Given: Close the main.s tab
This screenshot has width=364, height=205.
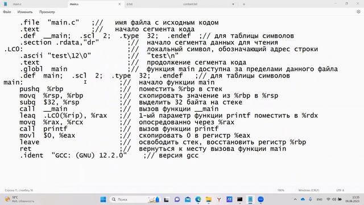Looking at the screenshot, I should (119, 4).
